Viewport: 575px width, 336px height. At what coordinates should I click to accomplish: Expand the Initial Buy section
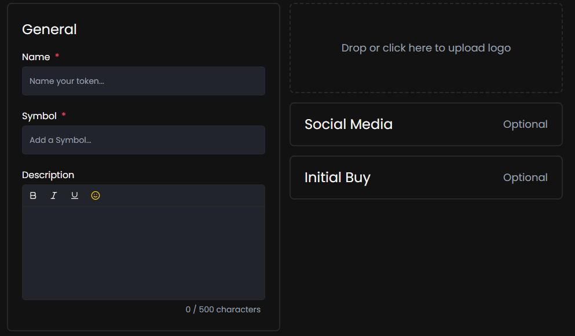[338, 178]
